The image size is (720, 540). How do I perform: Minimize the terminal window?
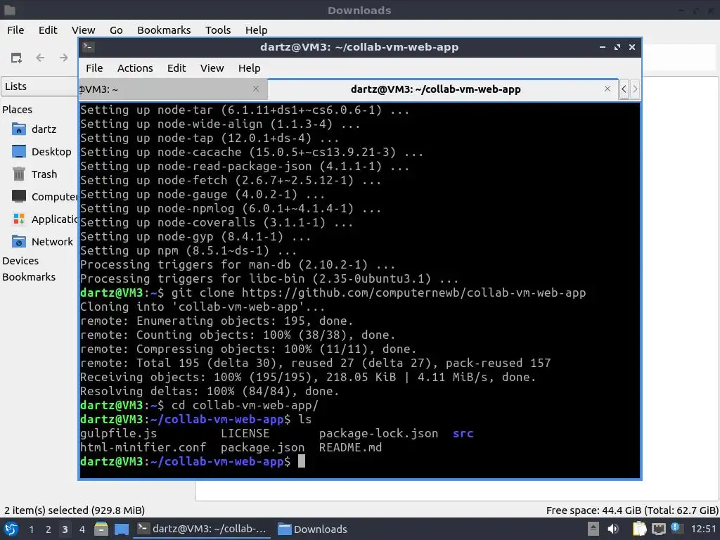pyautogui.click(x=603, y=47)
